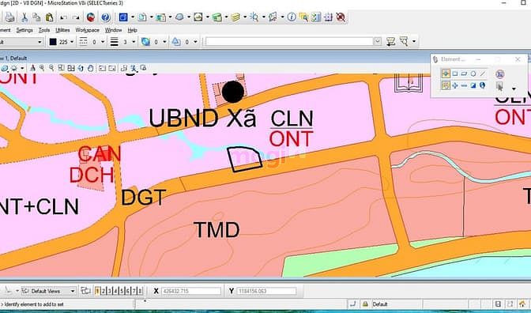Viewport: 531px width, 313px height.
Task: Toggle view window 7 button
Action: click(x=134, y=291)
